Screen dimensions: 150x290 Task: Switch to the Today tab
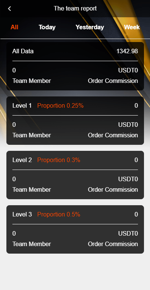point(47,27)
